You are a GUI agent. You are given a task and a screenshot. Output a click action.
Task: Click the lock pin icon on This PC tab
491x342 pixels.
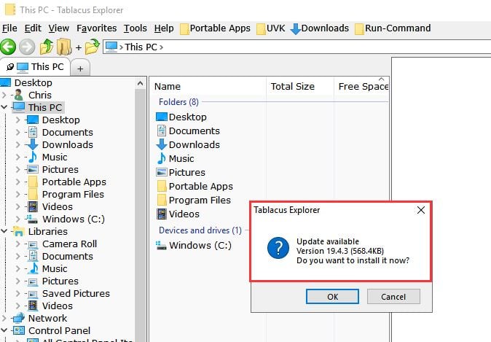point(10,67)
